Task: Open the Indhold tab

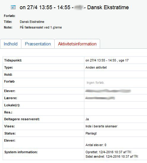Action: tap(11, 44)
